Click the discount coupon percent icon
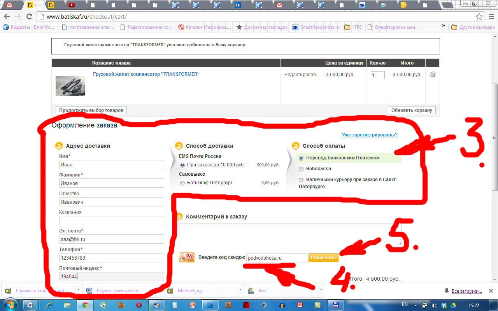498x311 pixels. 187,257
